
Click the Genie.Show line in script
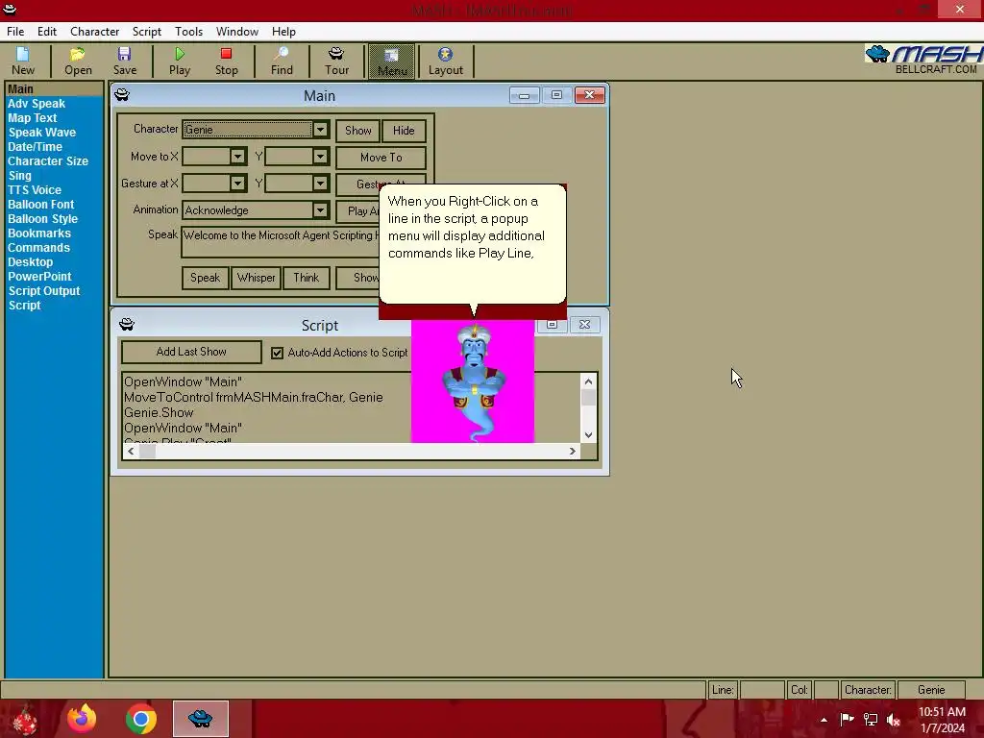pos(159,413)
